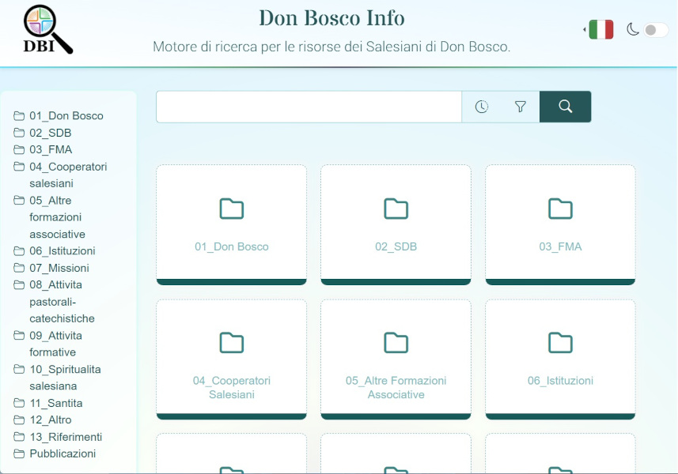Toggle the dark mode switch
Screen dimensions: 678x474
tap(655, 30)
